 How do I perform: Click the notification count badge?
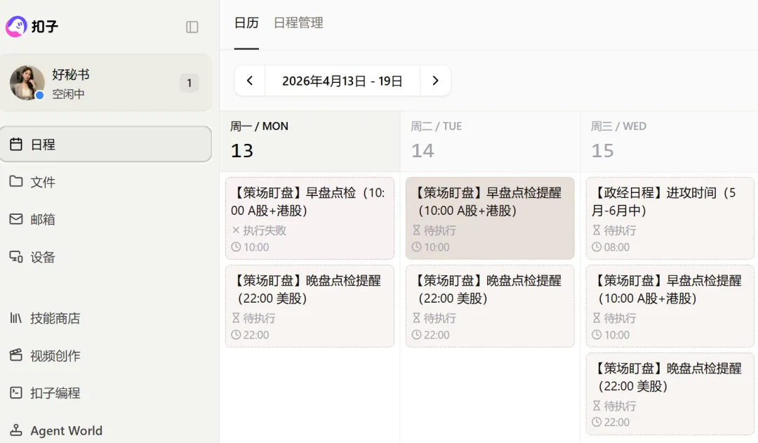point(189,83)
